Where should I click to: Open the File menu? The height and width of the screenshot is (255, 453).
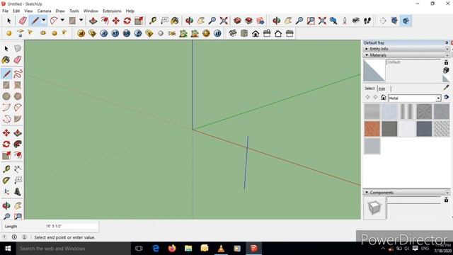point(5,11)
